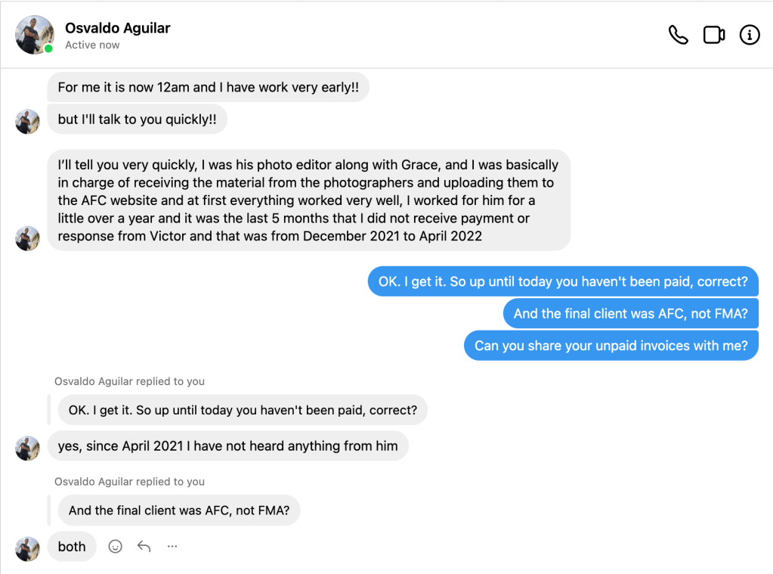The image size is (773, 574).
Task: Jump to quoted "So up until today" reply
Action: 243,410
